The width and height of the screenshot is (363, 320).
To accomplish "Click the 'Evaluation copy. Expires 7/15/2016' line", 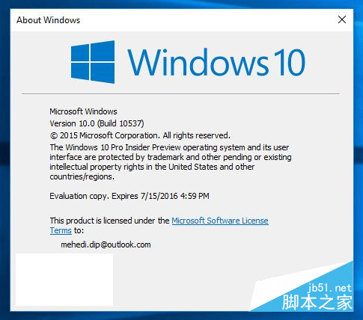I will 129,196.
